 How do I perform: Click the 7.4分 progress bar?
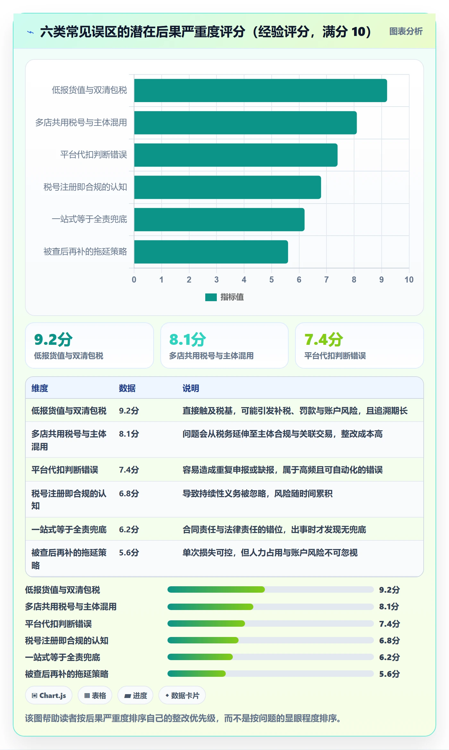coord(271,624)
